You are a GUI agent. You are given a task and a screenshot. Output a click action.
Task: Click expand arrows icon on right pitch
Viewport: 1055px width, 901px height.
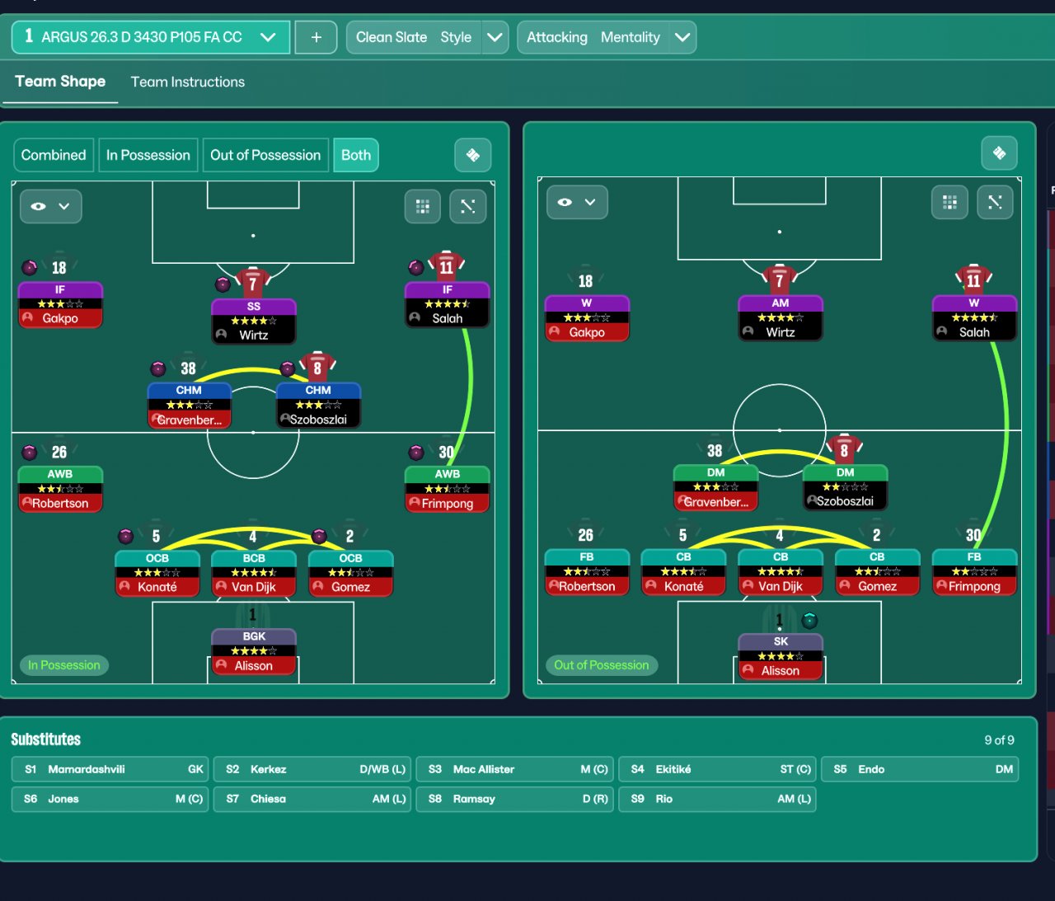pyautogui.click(x=995, y=202)
